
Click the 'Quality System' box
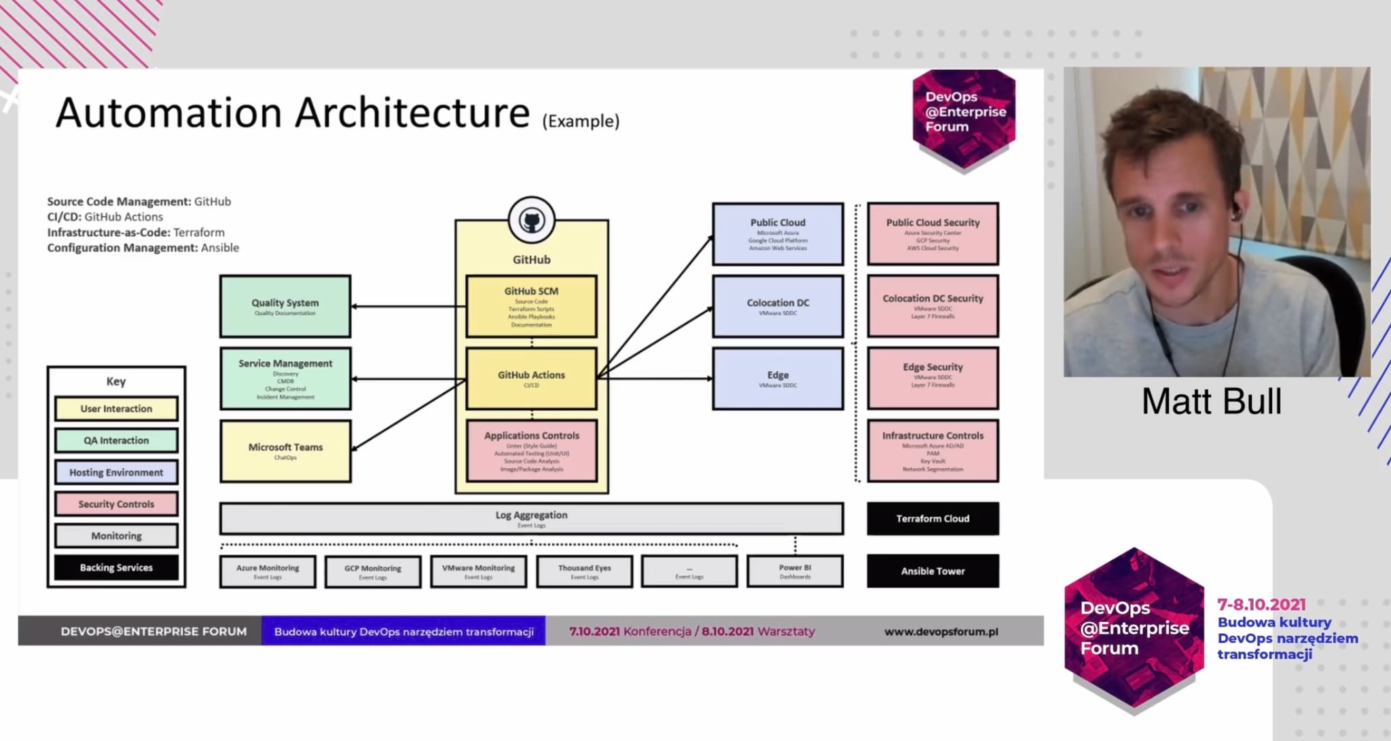click(285, 306)
